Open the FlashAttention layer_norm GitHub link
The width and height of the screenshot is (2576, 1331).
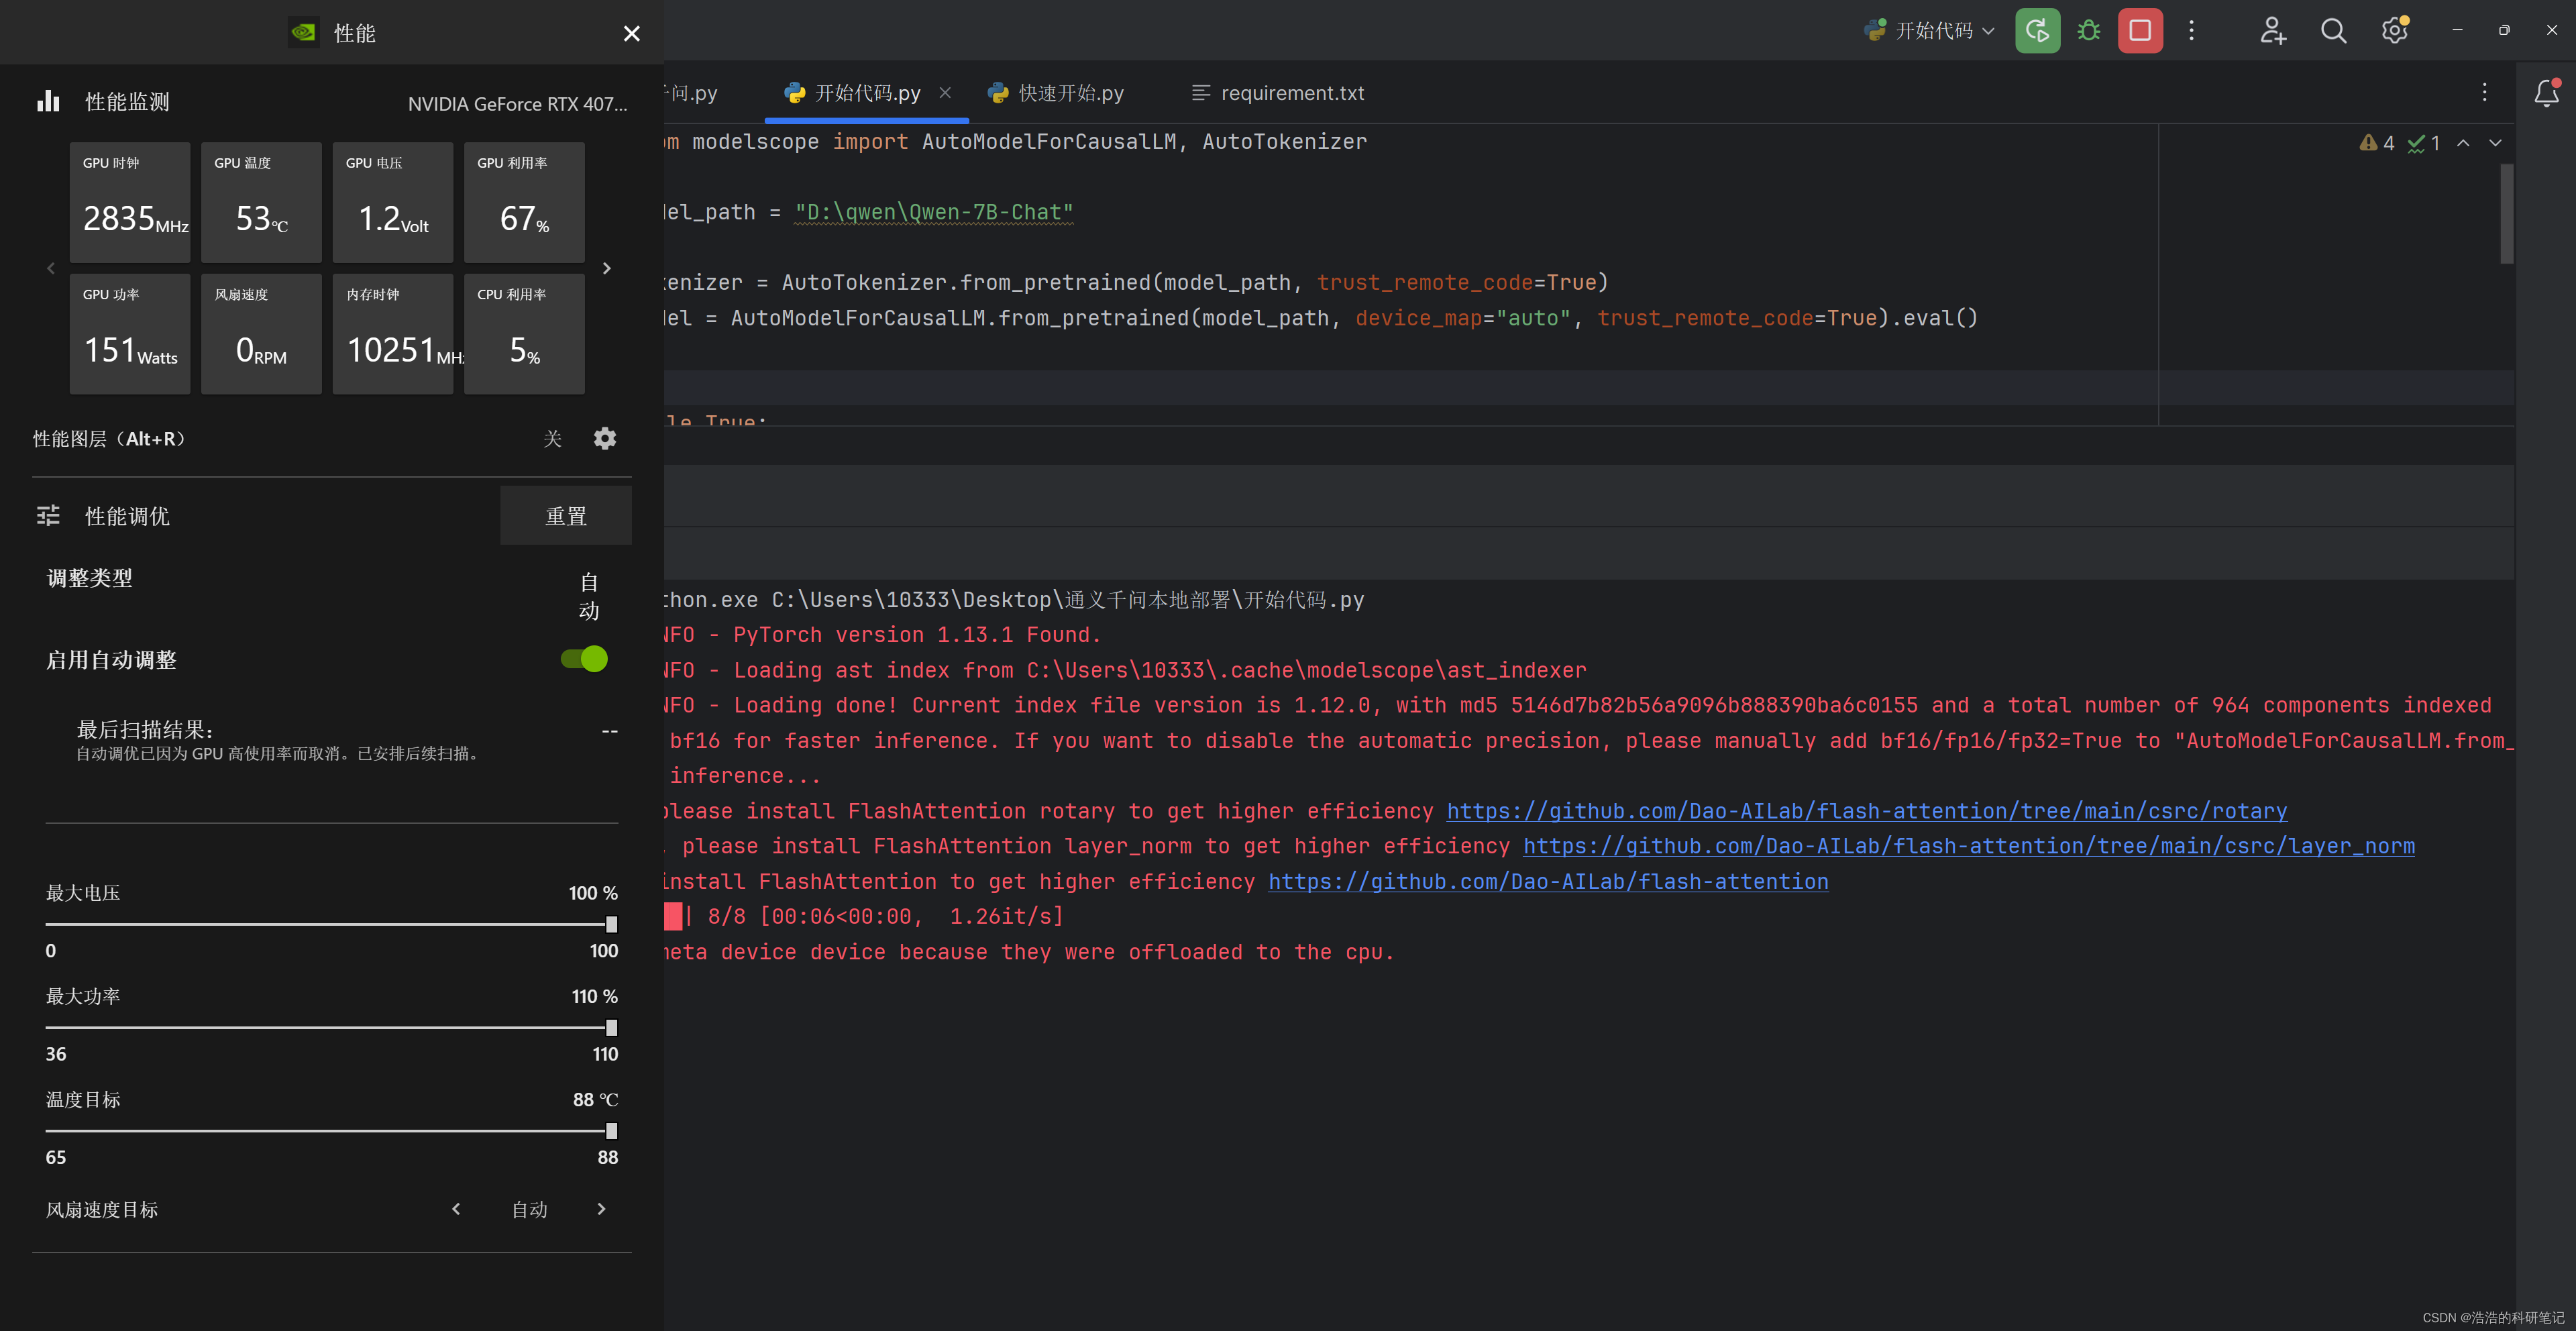(x=1968, y=846)
